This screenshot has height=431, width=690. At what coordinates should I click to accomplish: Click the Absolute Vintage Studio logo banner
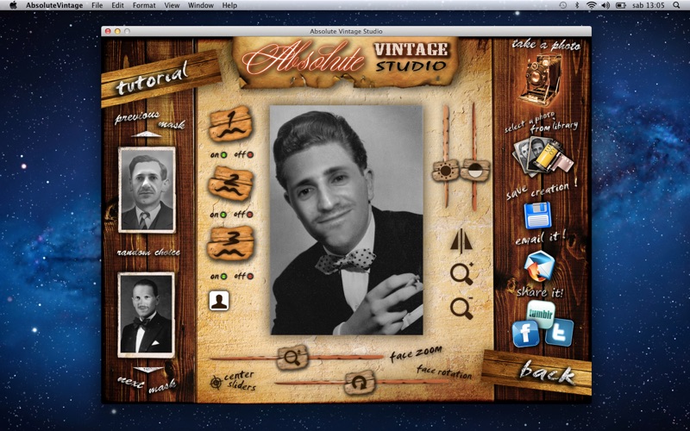point(346,61)
